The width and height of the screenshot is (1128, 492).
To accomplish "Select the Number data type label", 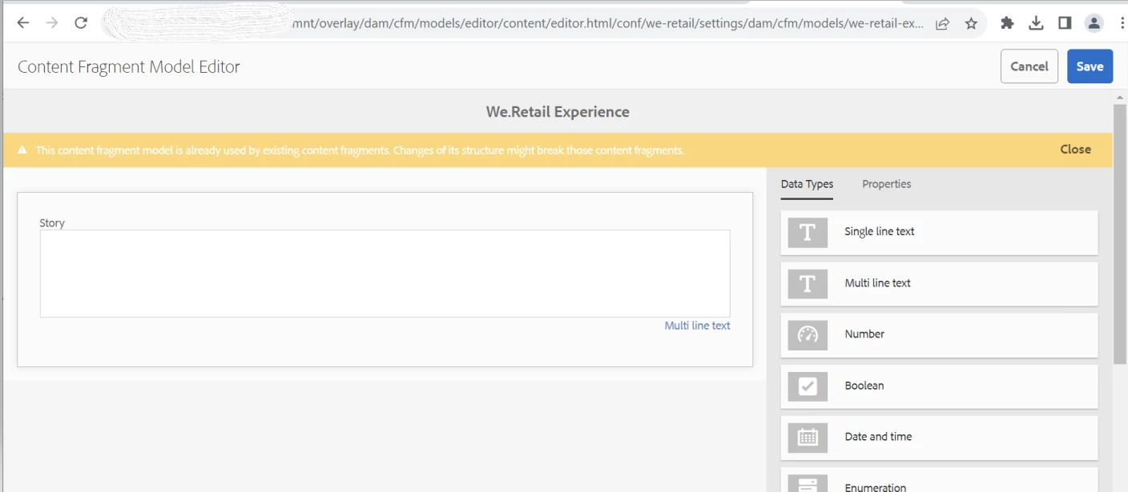I will click(864, 334).
